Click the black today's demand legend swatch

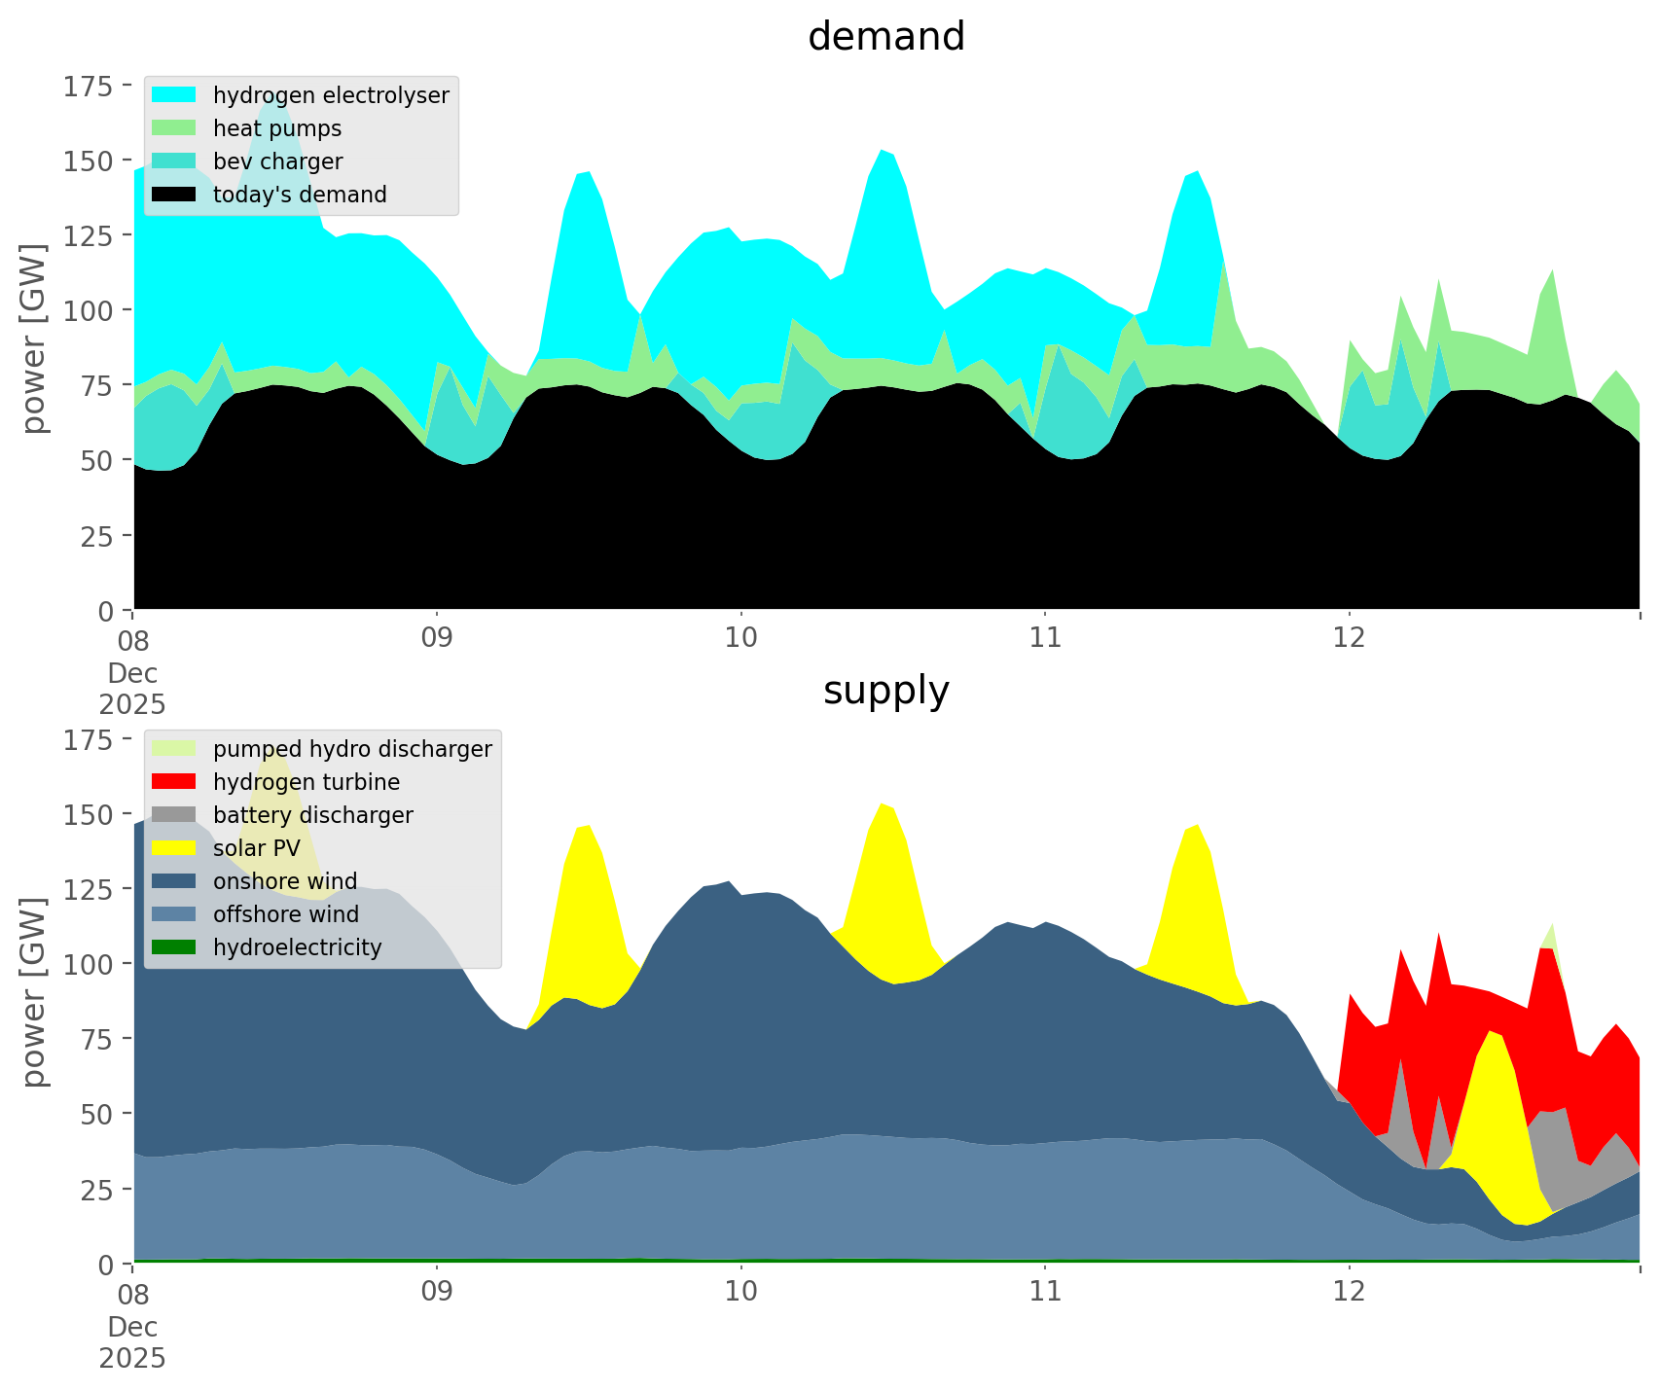point(174,195)
